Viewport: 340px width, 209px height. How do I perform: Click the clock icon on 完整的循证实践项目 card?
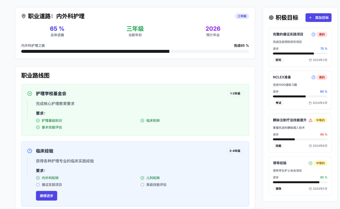313,34
